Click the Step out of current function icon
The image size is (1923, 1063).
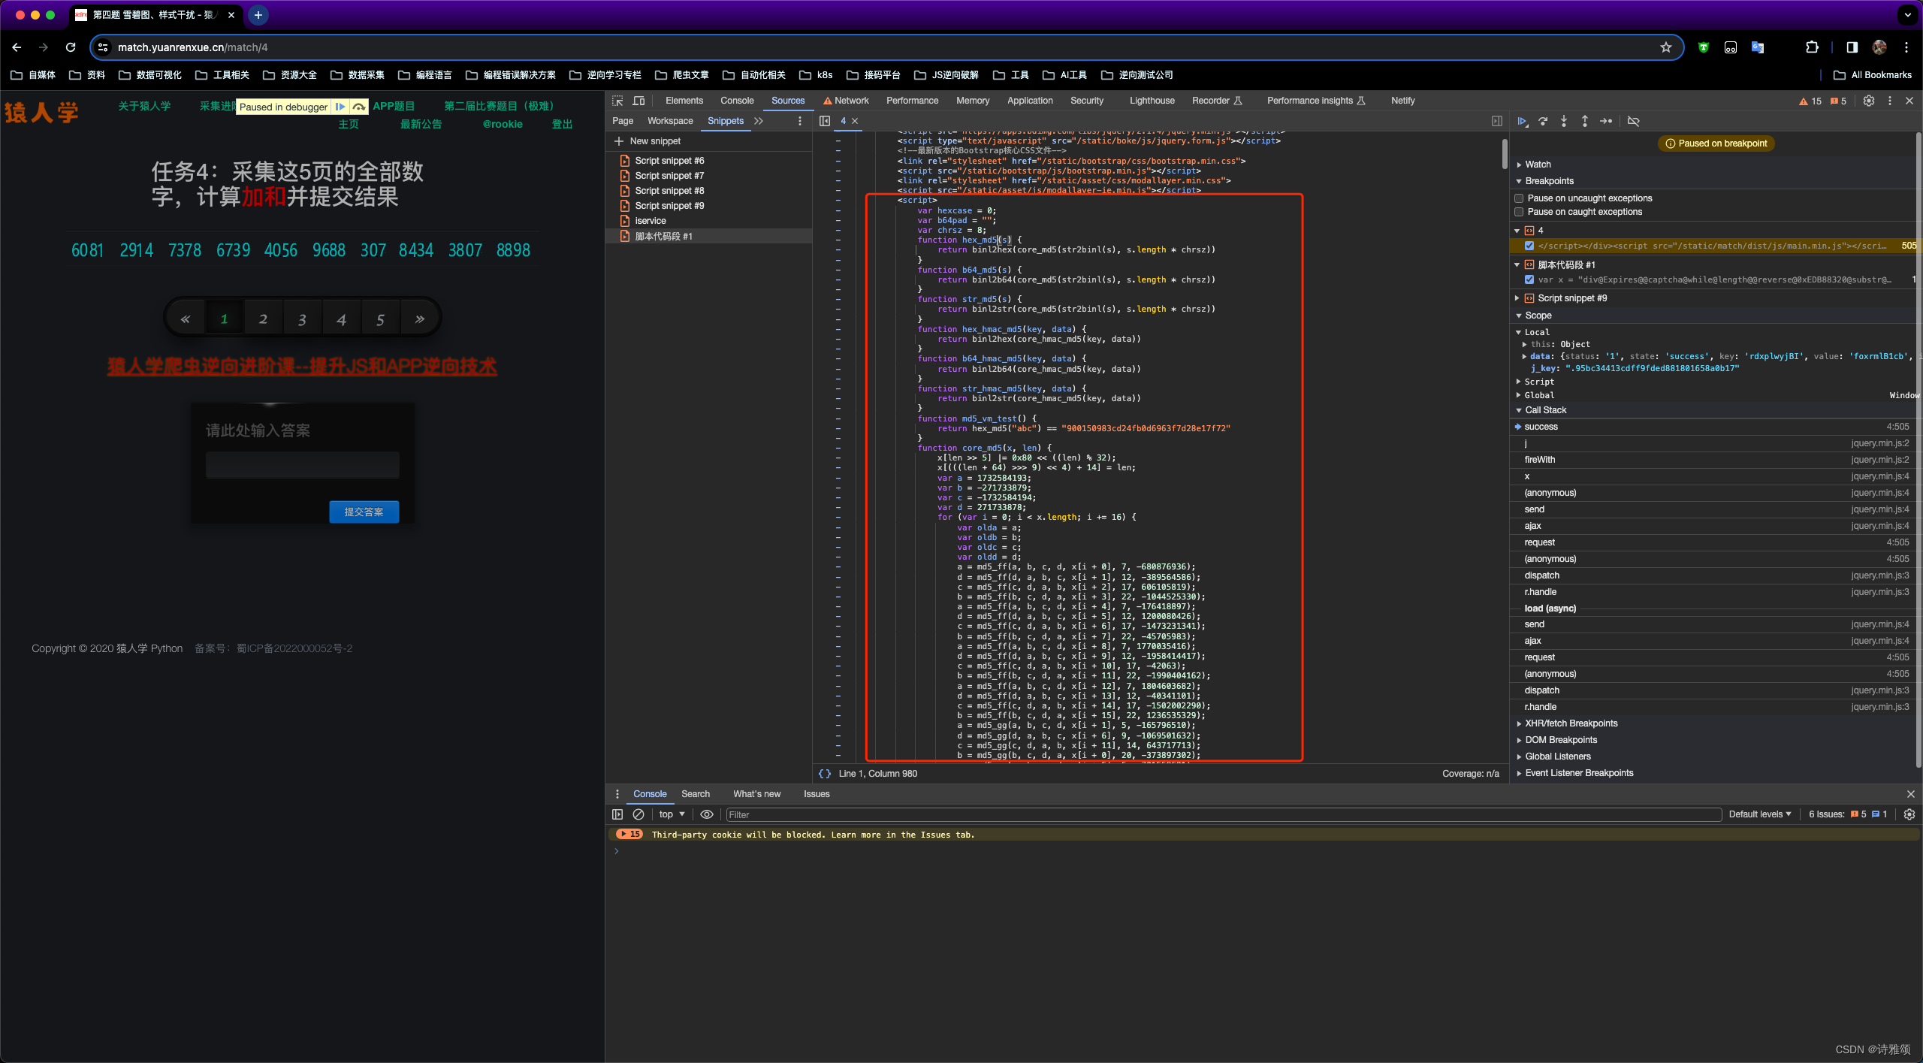1585,121
